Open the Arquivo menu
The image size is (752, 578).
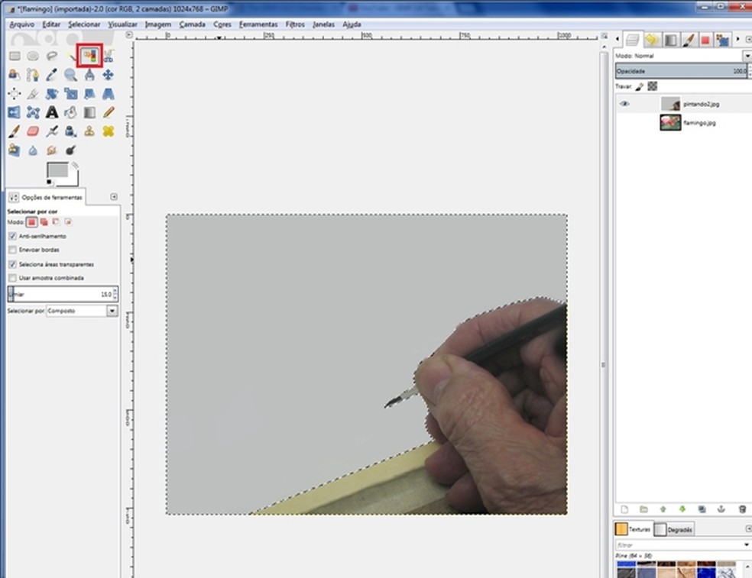pyautogui.click(x=22, y=24)
